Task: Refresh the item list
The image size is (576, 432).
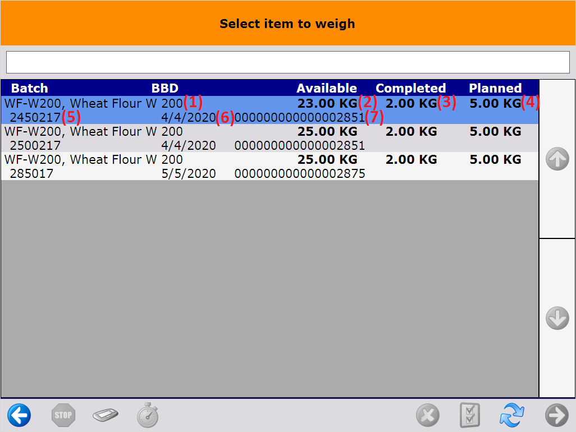Action: [512, 416]
